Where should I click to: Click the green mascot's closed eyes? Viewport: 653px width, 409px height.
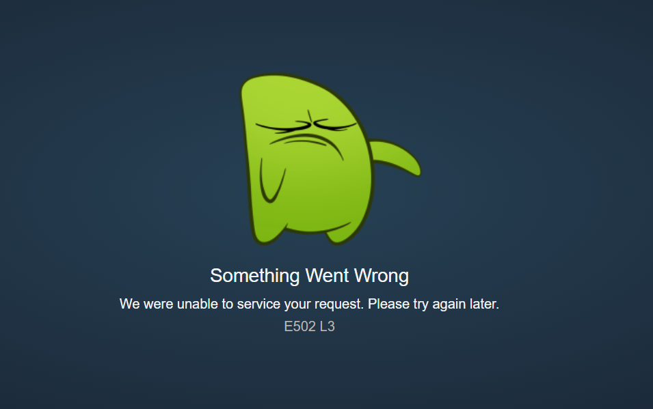pos(306,125)
